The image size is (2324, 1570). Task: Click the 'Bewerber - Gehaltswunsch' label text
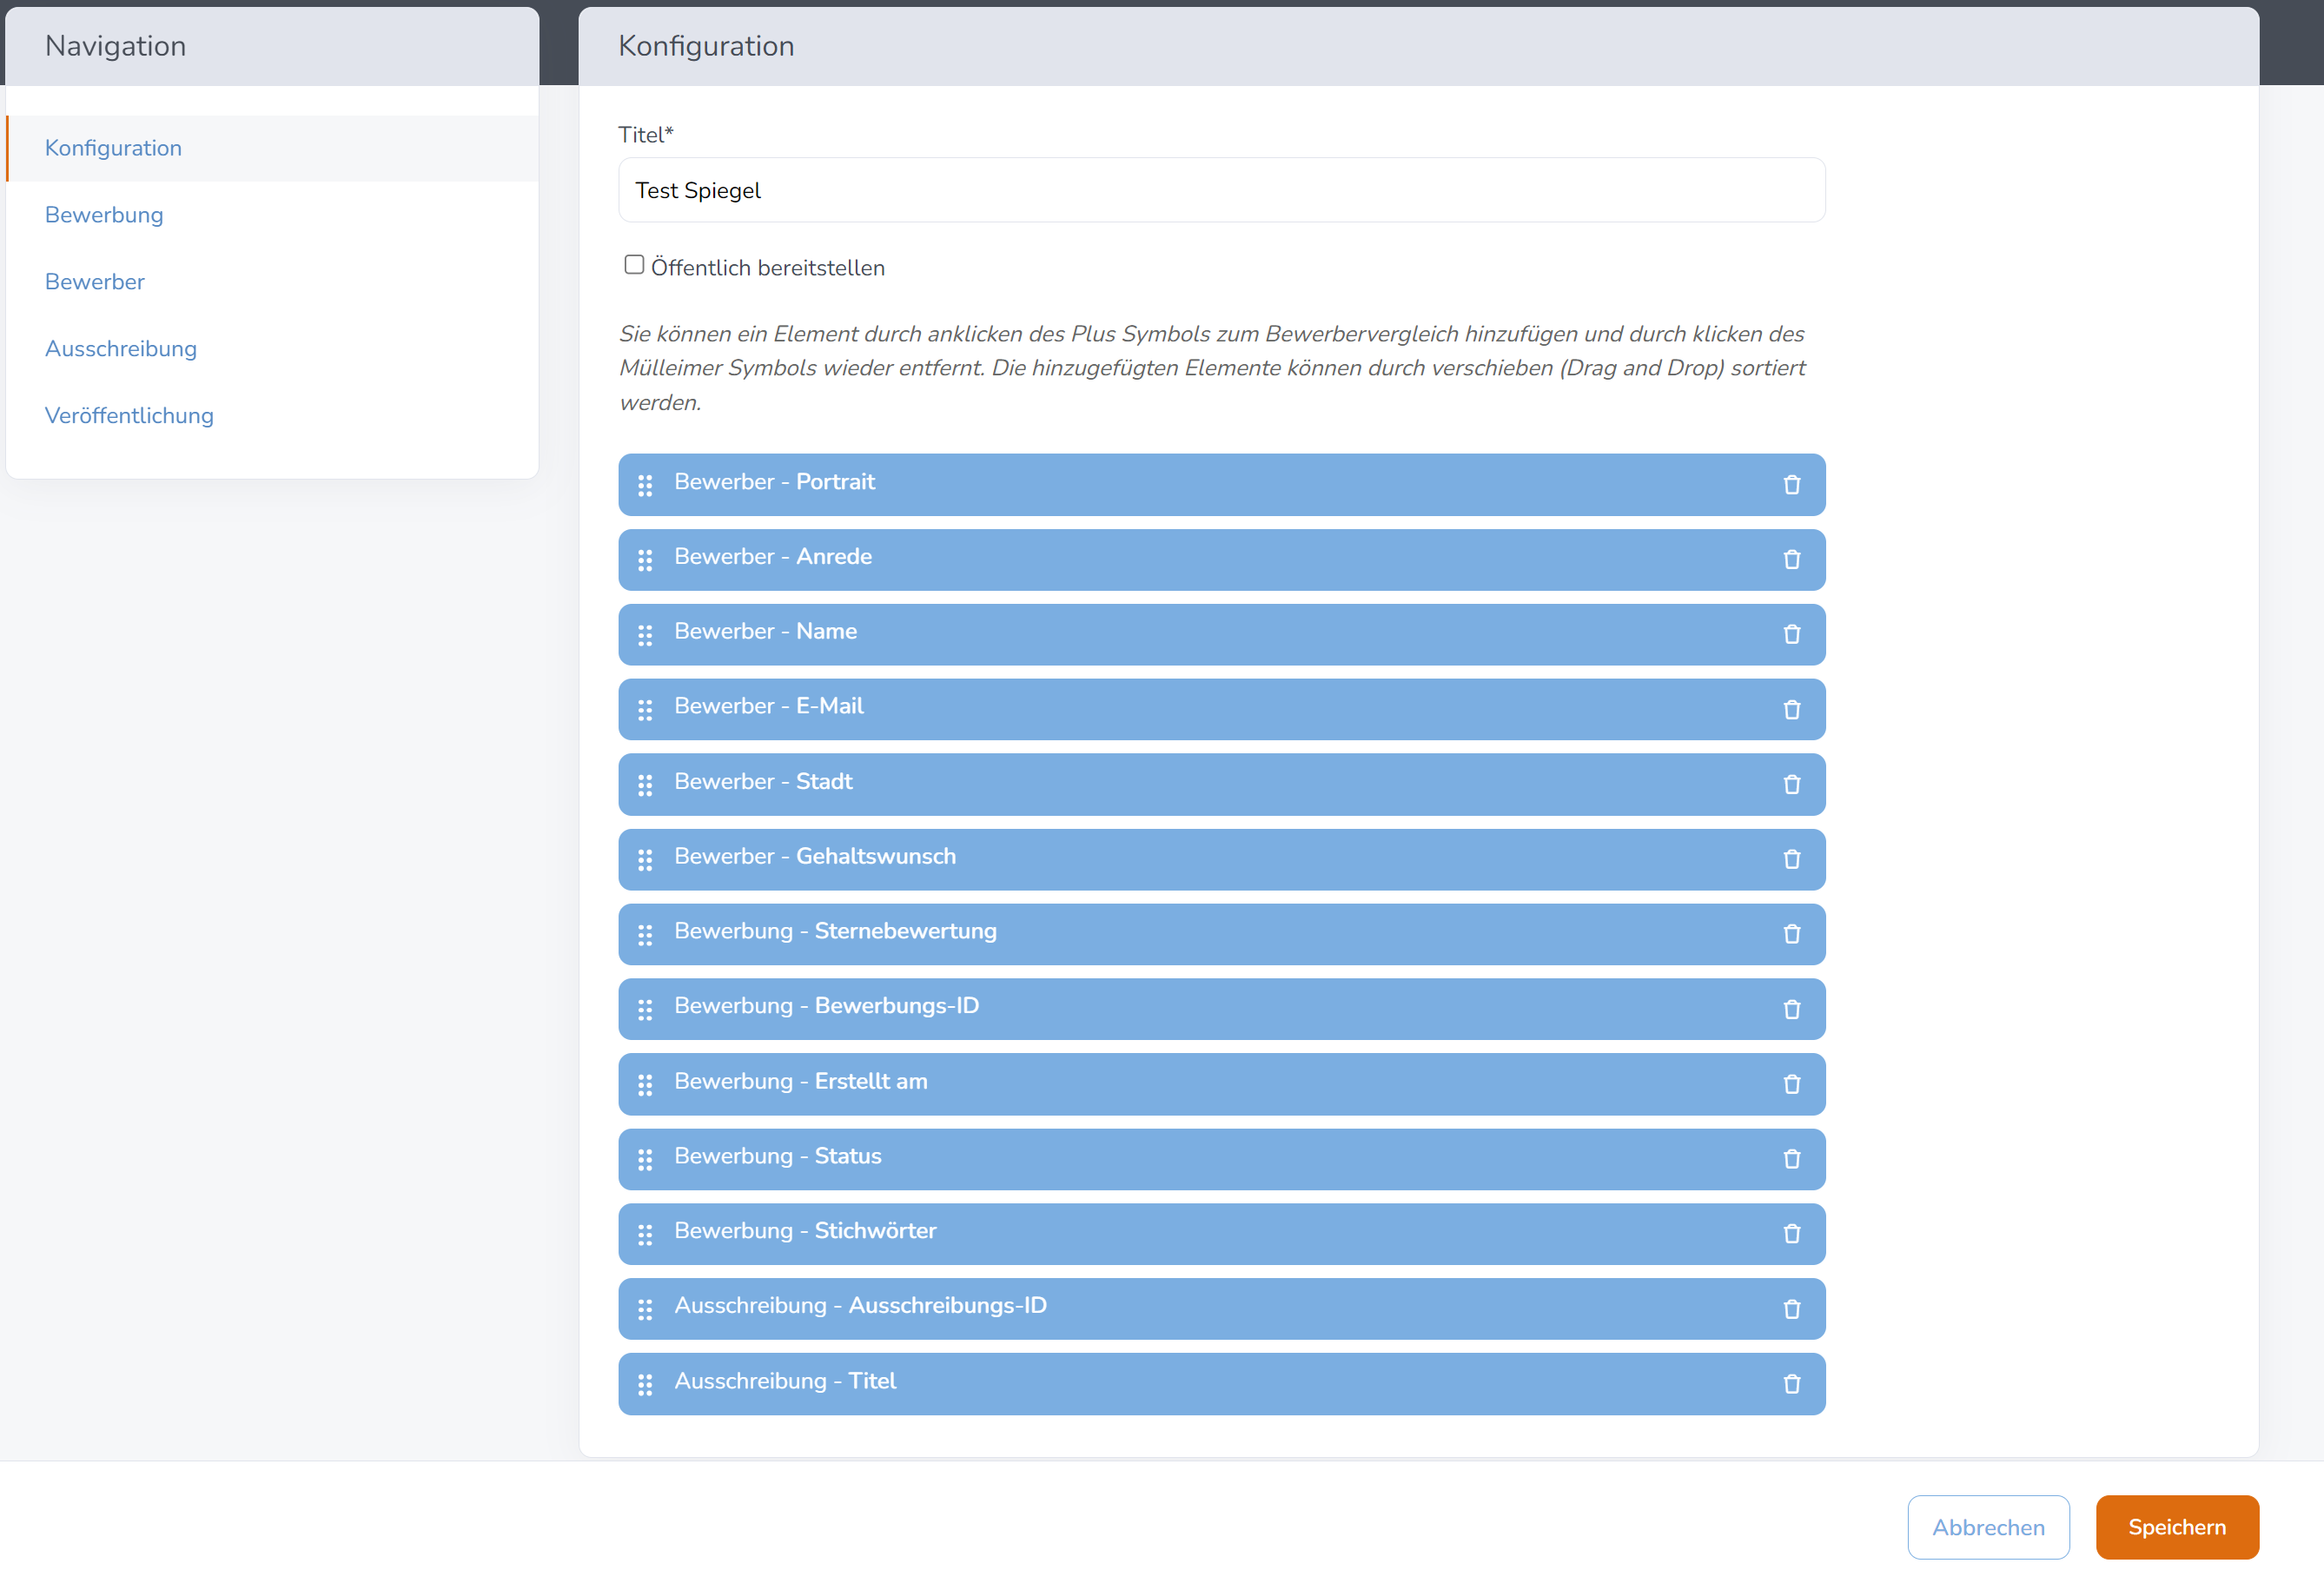coord(815,856)
